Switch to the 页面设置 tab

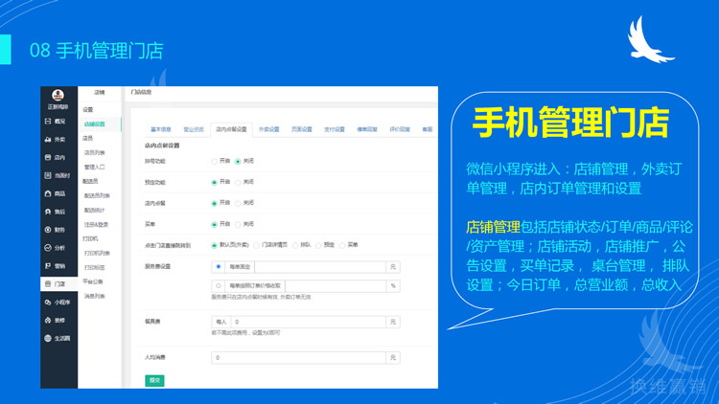pos(302,129)
